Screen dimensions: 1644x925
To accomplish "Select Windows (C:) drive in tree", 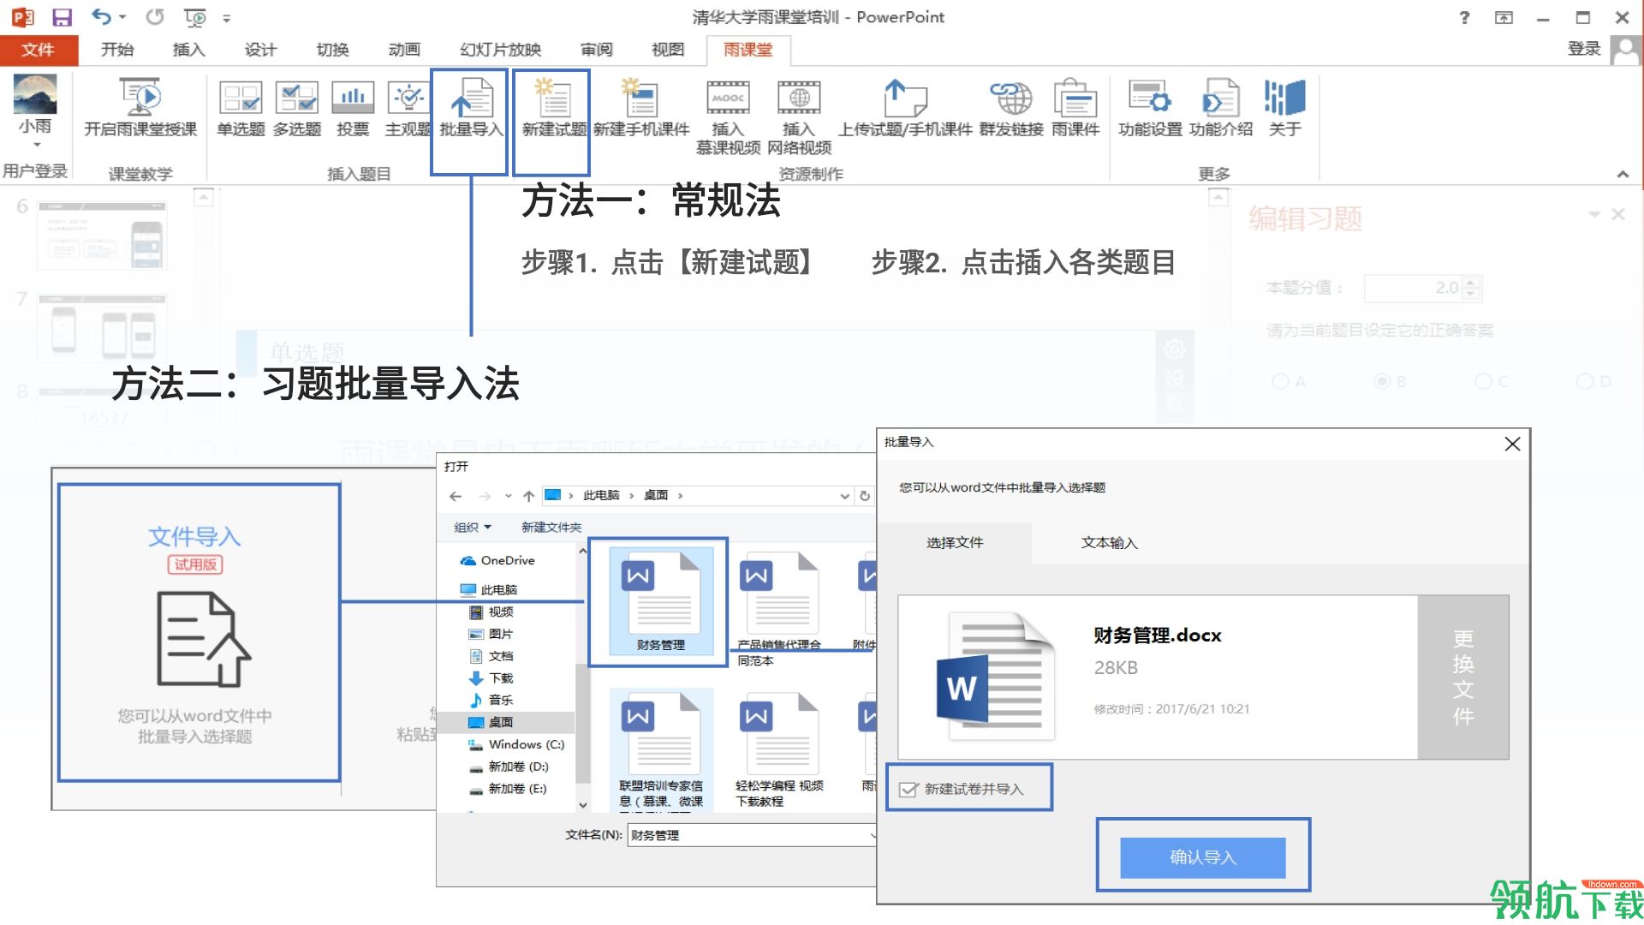I will [526, 744].
